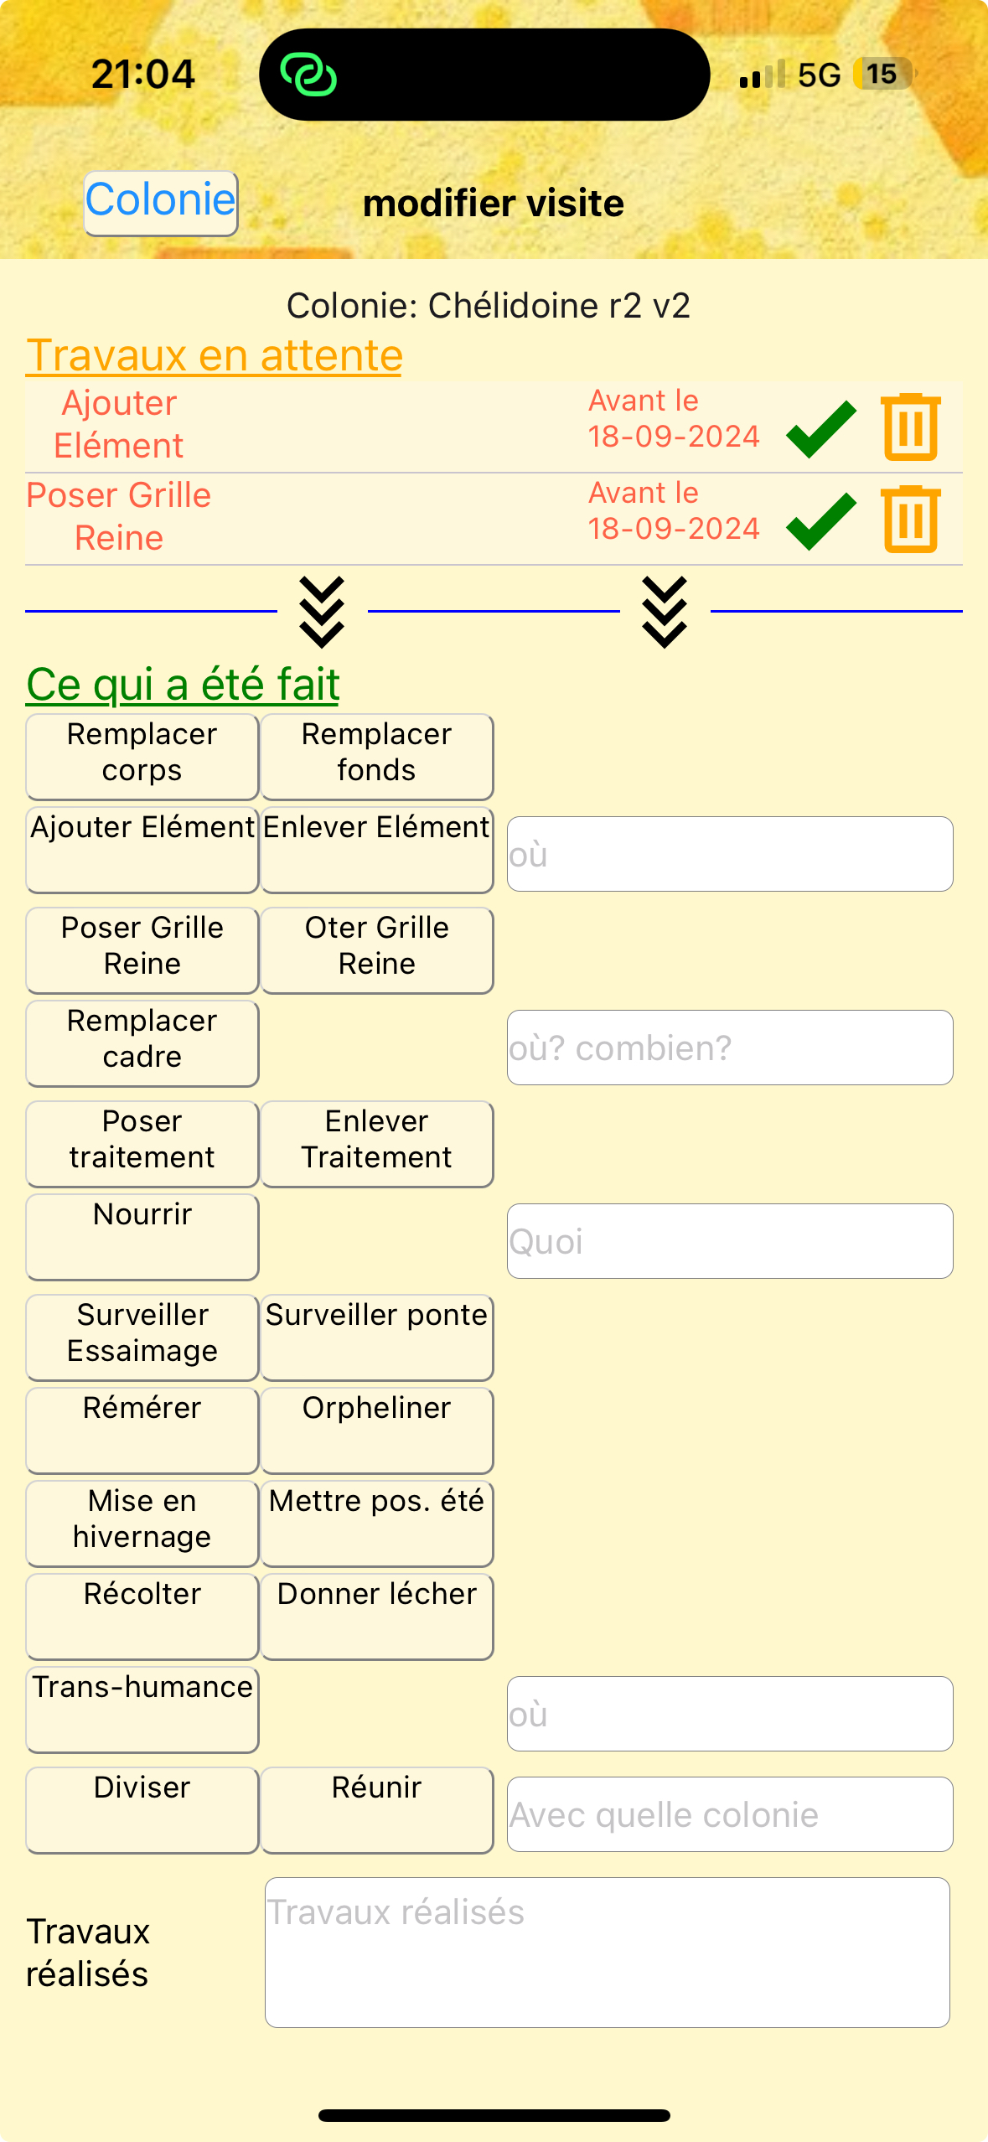988x2142 pixels.
Task: Mark Poser Grille Reine task done
Action: (821, 520)
